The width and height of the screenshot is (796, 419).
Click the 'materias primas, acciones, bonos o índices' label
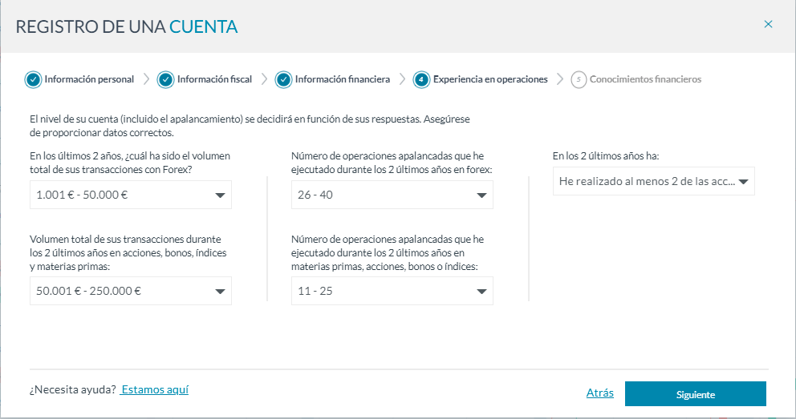pos(388,253)
